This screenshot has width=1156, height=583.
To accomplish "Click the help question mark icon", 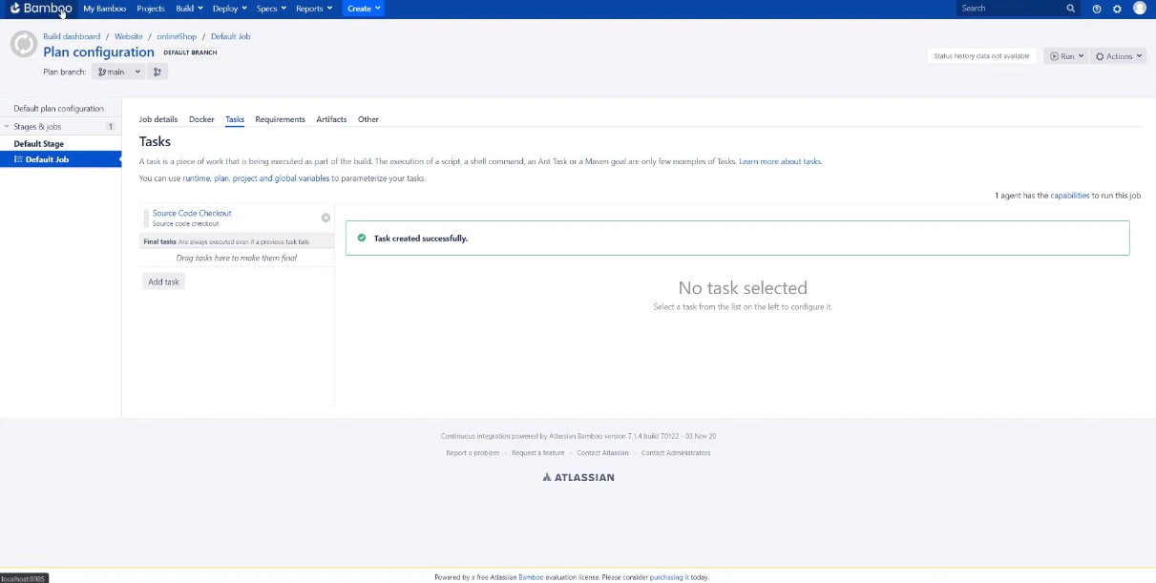I will (1096, 9).
